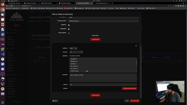
Task: Click the command text area
Action: pyautogui.click(x=103, y=78)
